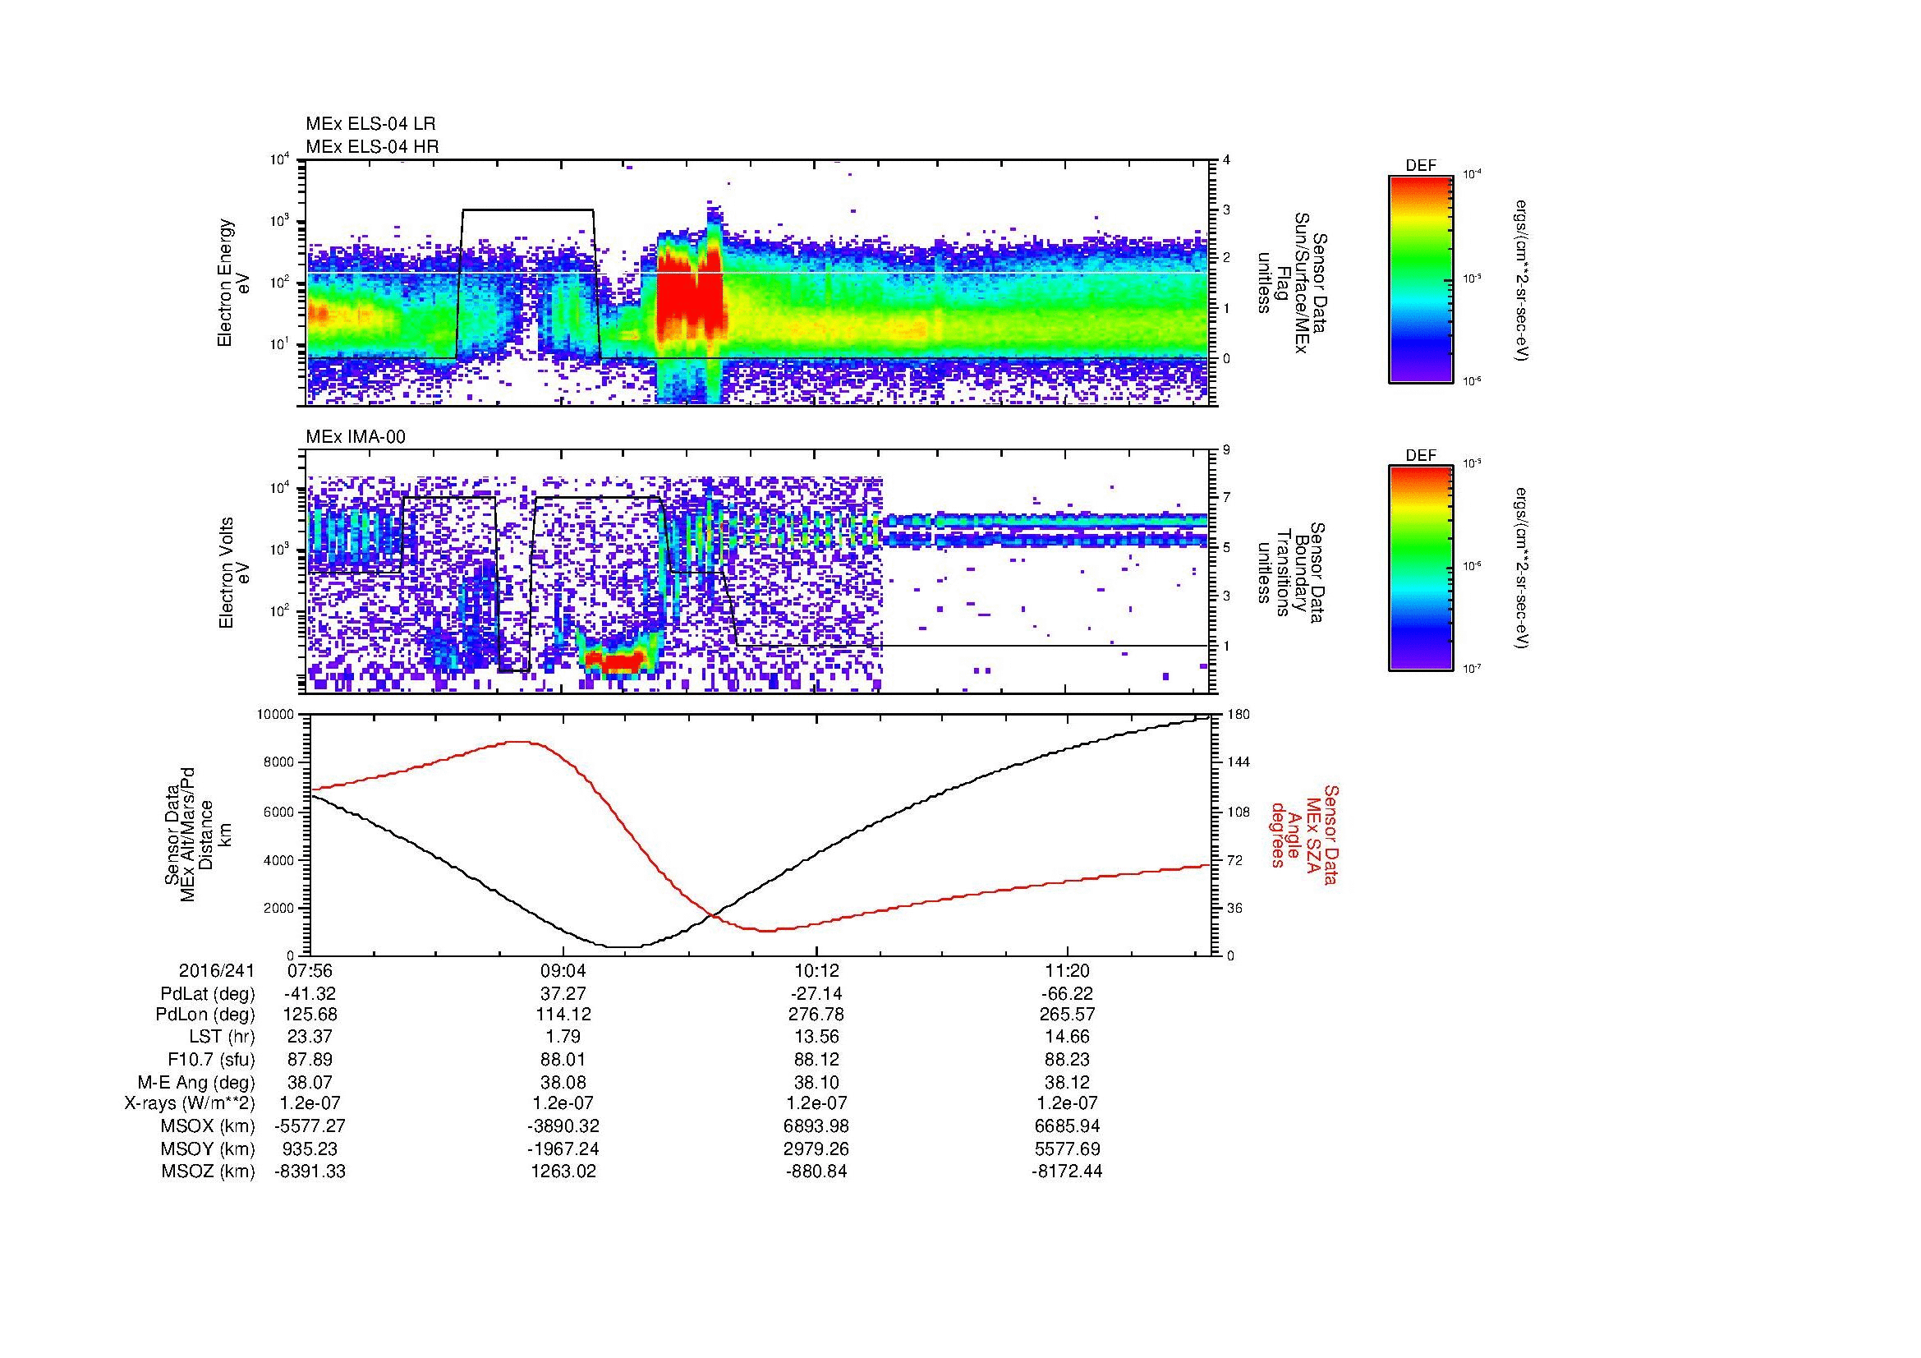The height and width of the screenshot is (1358, 1921).
Task: Click the MSOY value 5577.69
Action: coord(1068,1149)
